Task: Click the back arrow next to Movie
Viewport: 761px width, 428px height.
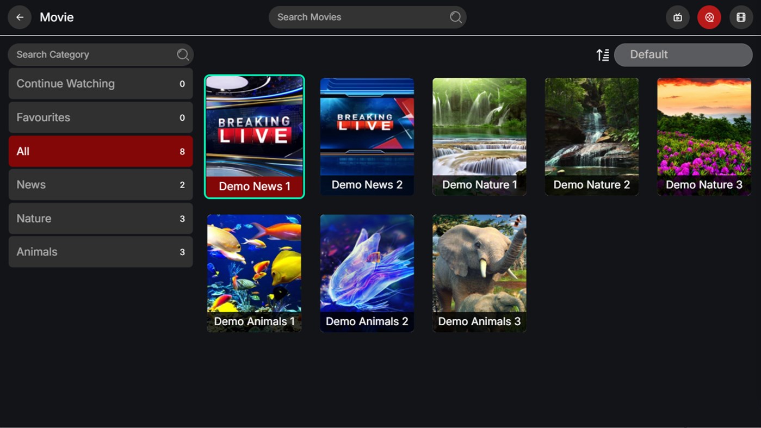Action: tap(19, 17)
